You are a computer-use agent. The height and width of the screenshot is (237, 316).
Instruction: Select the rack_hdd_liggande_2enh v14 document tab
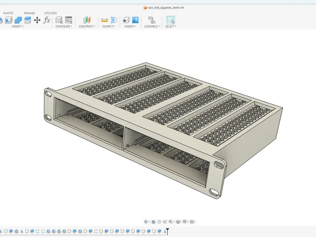163,8
